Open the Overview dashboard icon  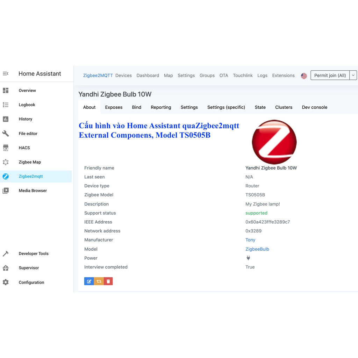click(6, 91)
